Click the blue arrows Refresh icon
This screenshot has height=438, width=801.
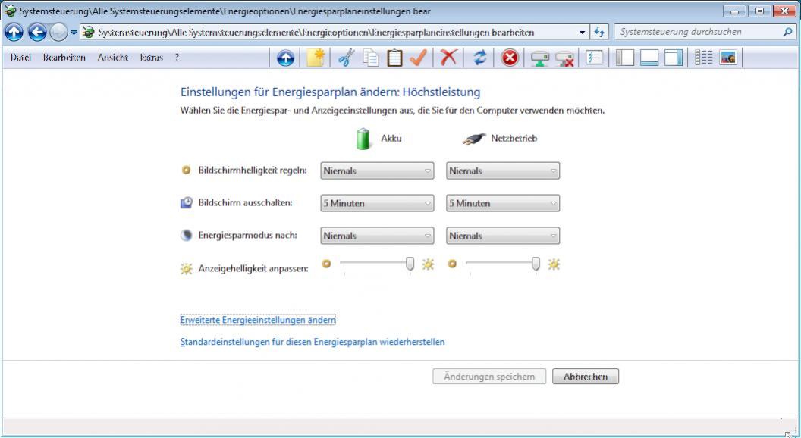(479, 58)
